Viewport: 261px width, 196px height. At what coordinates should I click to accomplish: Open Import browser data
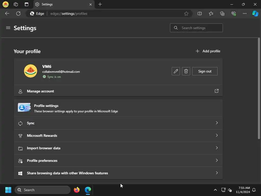(118, 148)
